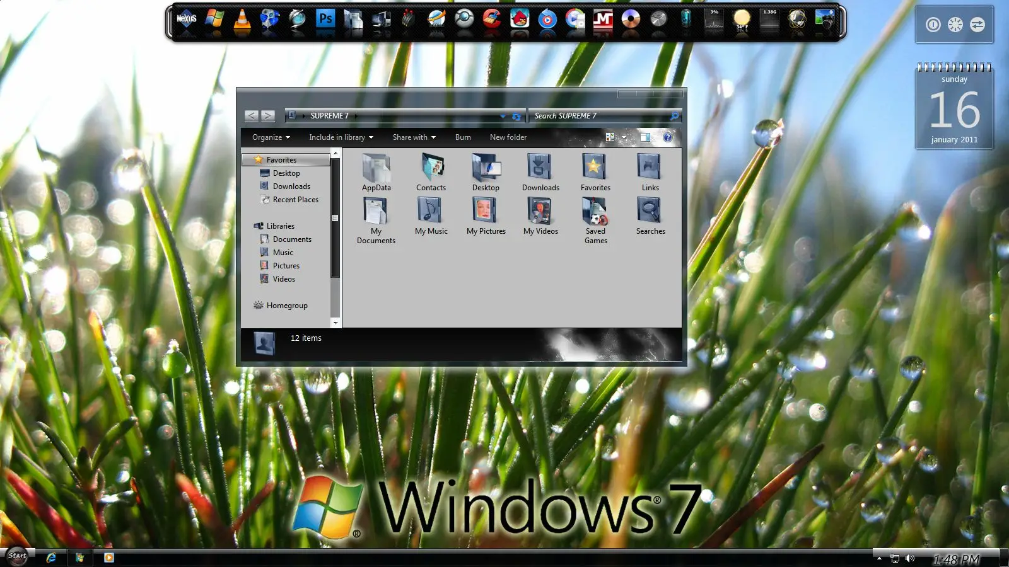This screenshot has height=567, width=1009.
Task: Open the My Pictures folder
Action: coord(486,216)
